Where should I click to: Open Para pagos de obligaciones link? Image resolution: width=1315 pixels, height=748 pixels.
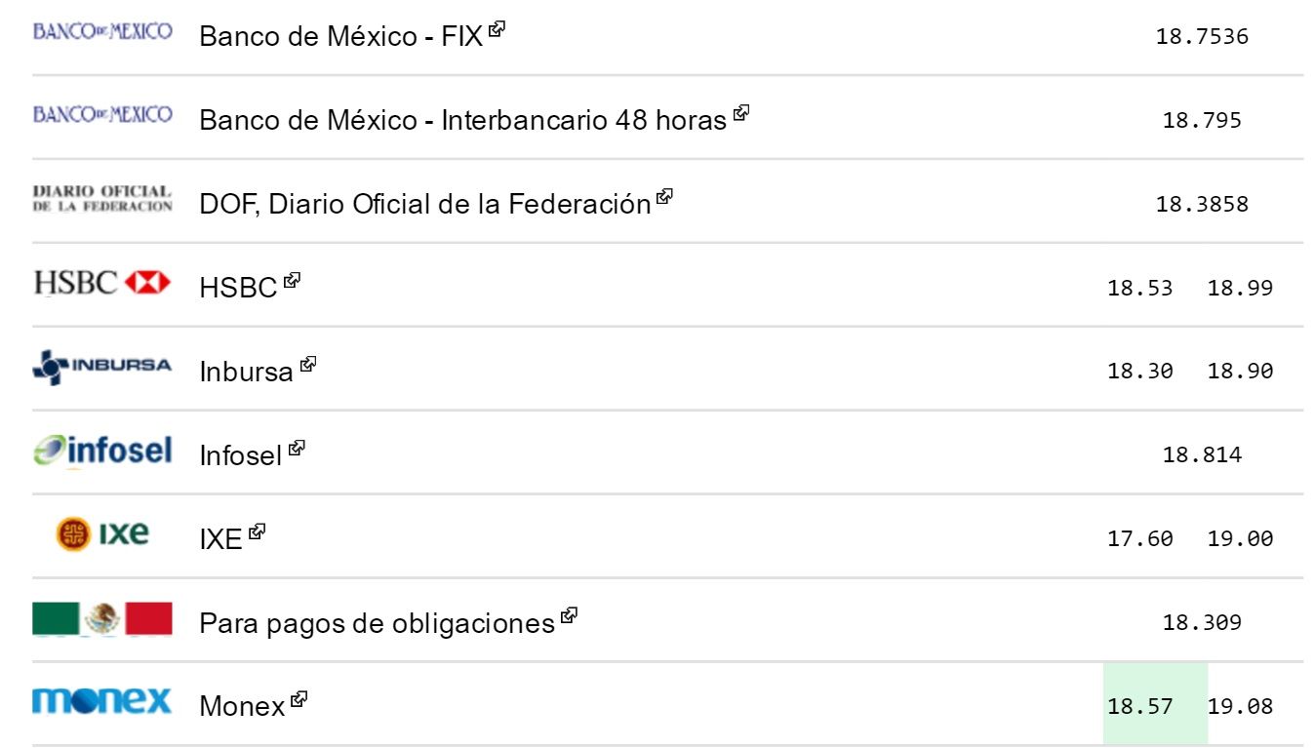377,623
